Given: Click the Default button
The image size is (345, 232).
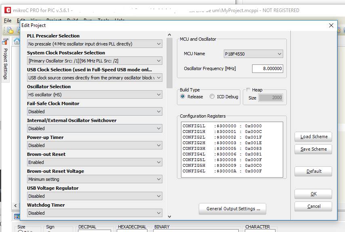Looking at the screenshot, I should coord(313,171).
